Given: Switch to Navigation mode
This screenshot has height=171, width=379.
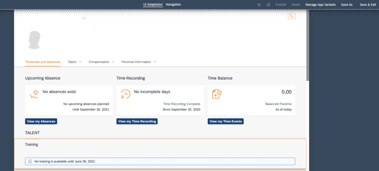Looking at the screenshot, I should coord(173,4).
